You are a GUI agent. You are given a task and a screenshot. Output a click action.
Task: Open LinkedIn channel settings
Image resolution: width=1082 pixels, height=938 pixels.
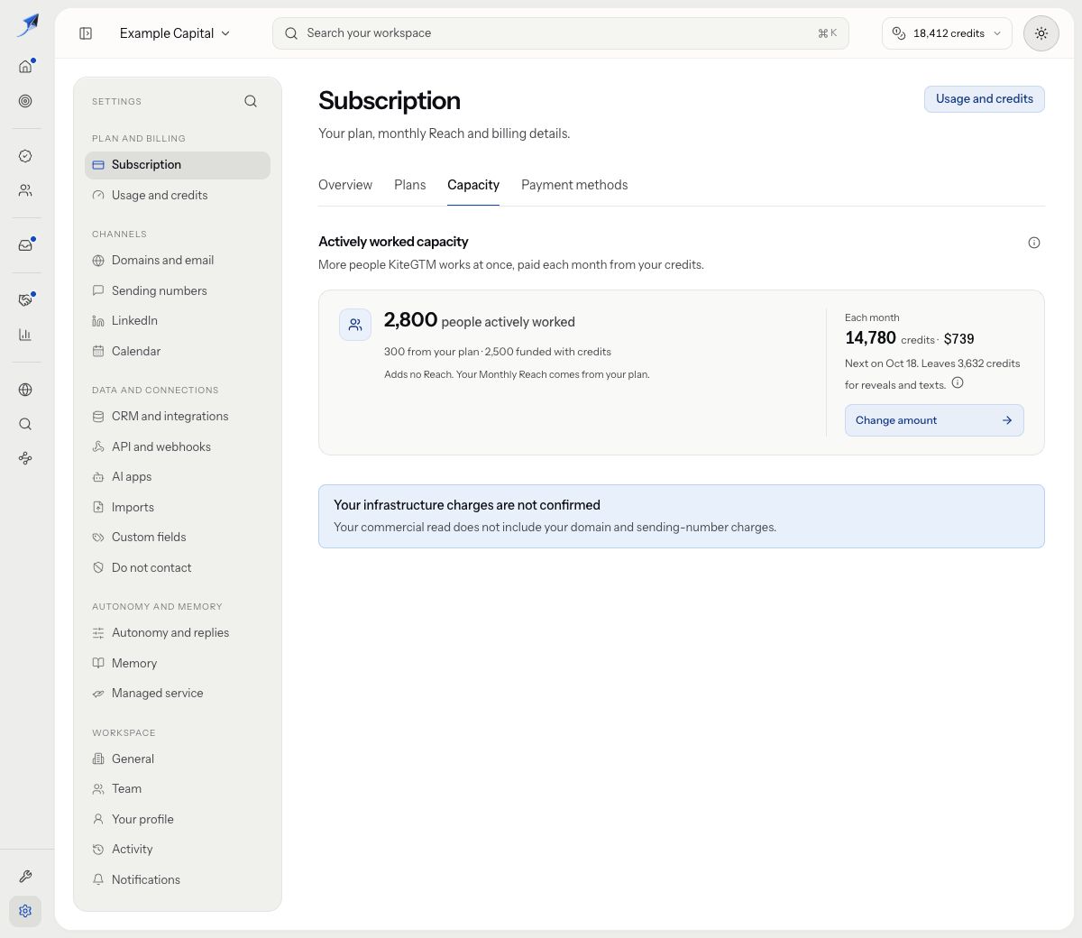point(178,321)
